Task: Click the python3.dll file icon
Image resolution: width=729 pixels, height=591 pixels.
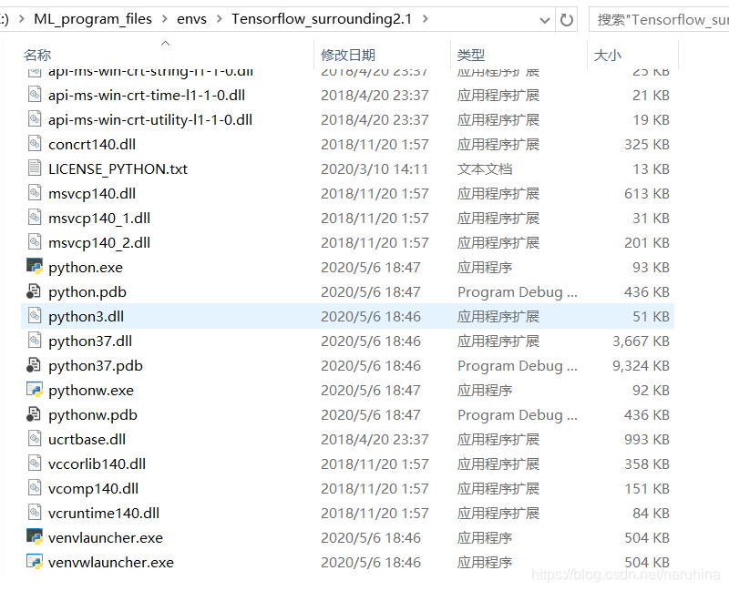Action: [35, 316]
